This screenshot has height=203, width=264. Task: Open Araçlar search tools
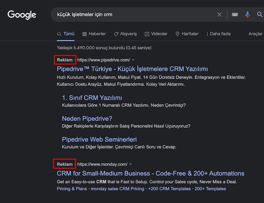pyautogui.click(x=256, y=34)
